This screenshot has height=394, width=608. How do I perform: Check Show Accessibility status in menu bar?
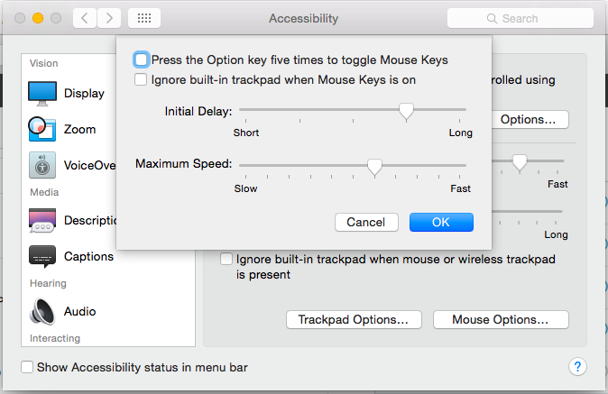(x=27, y=368)
